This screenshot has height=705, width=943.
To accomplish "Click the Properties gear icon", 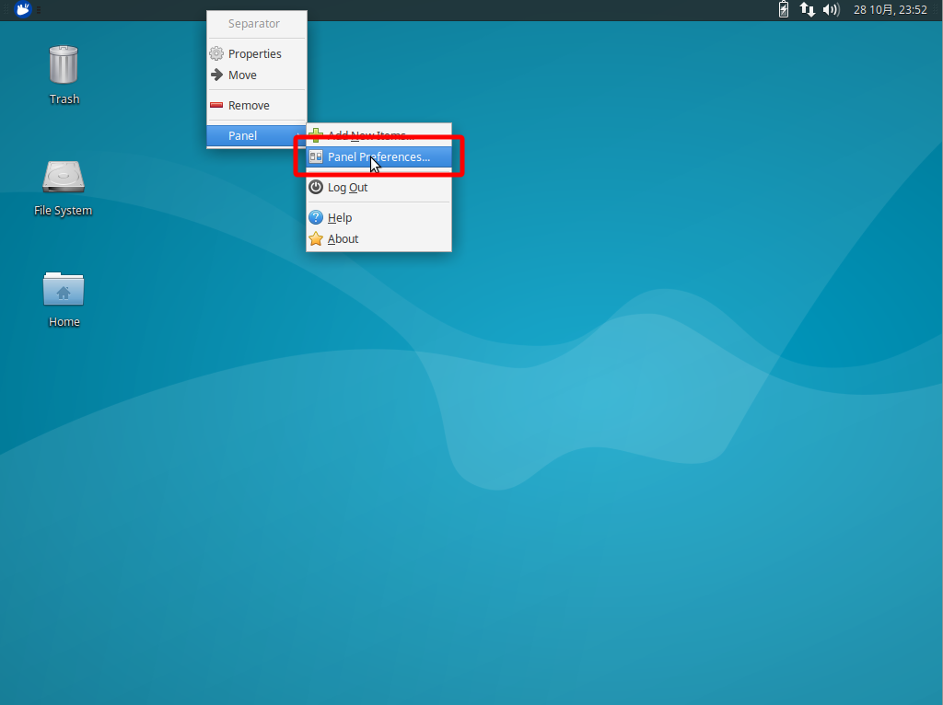I will (x=217, y=53).
